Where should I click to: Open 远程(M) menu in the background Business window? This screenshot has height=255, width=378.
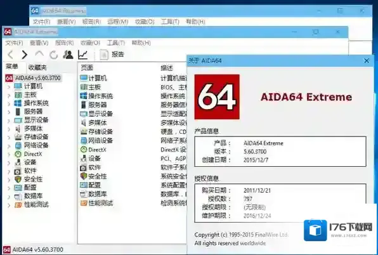click(117, 22)
